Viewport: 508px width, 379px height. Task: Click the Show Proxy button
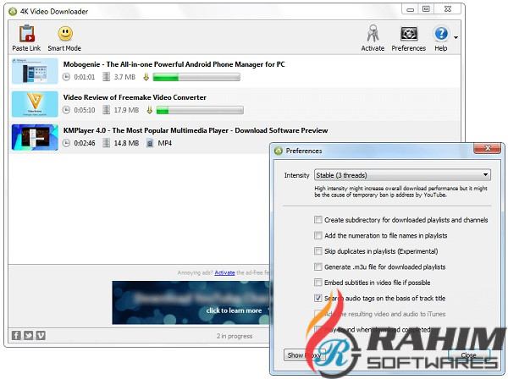click(x=304, y=355)
